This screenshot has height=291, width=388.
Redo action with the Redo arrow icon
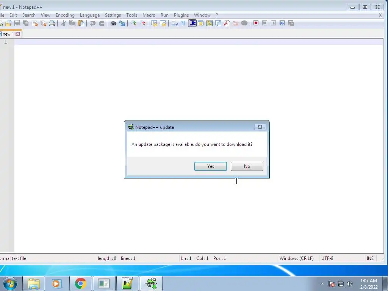coord(102,23)
